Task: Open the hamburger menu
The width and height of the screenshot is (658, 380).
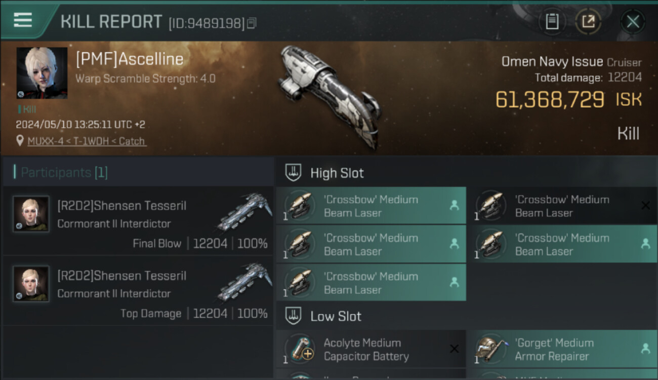Action: (23, 20)
